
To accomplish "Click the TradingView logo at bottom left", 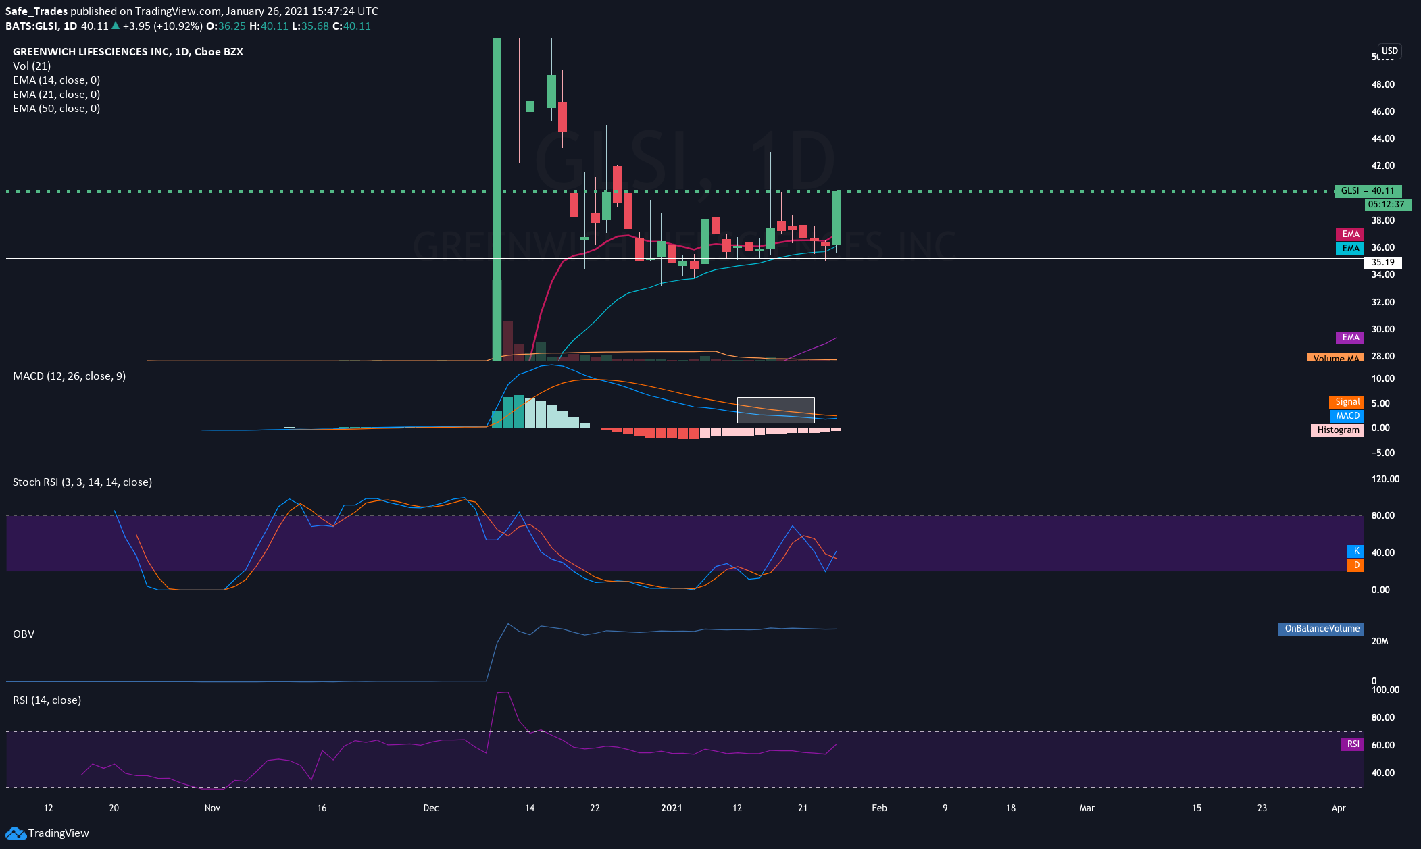I will pos(47,833).
